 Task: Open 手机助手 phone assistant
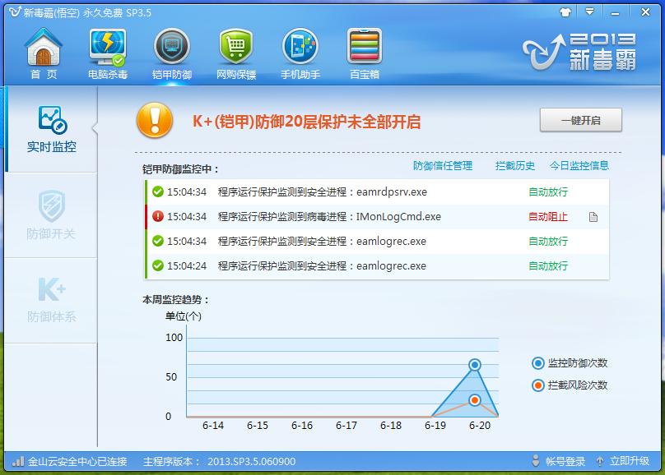coord(300,53)
